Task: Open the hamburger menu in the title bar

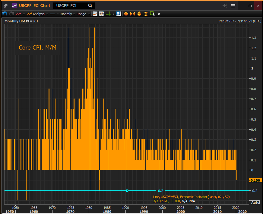Action: point(233,6)
